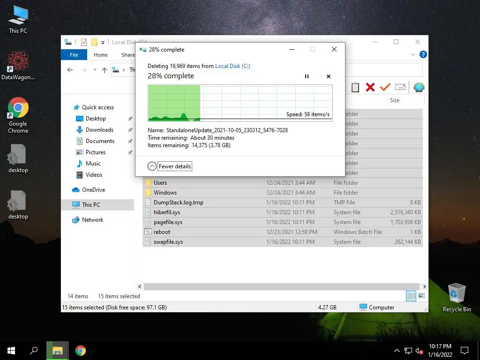Open Desktop in the navigation pane
This screenshot has height=360, width=480.
click(96, 119)
